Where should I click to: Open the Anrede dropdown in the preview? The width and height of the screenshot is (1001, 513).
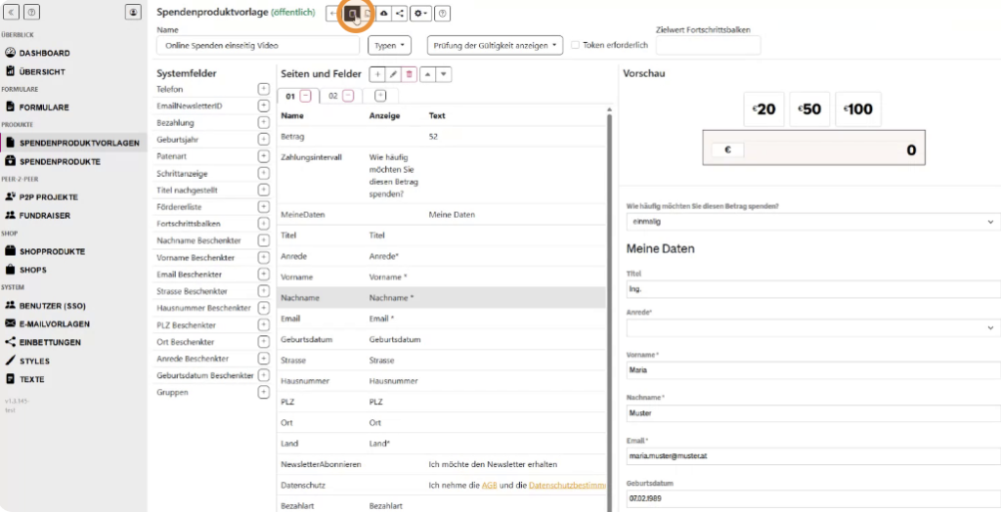coord(813,328)
